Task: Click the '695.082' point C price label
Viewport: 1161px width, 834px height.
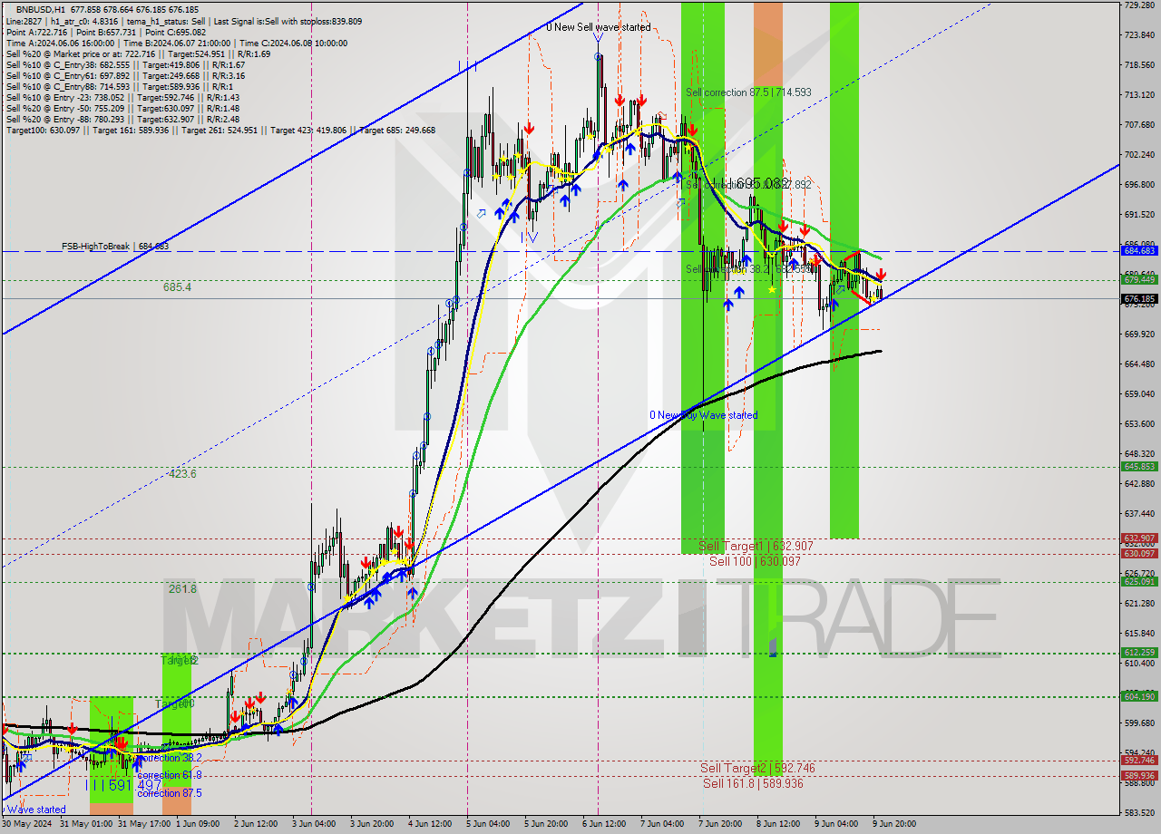Action: coord(762,183)
